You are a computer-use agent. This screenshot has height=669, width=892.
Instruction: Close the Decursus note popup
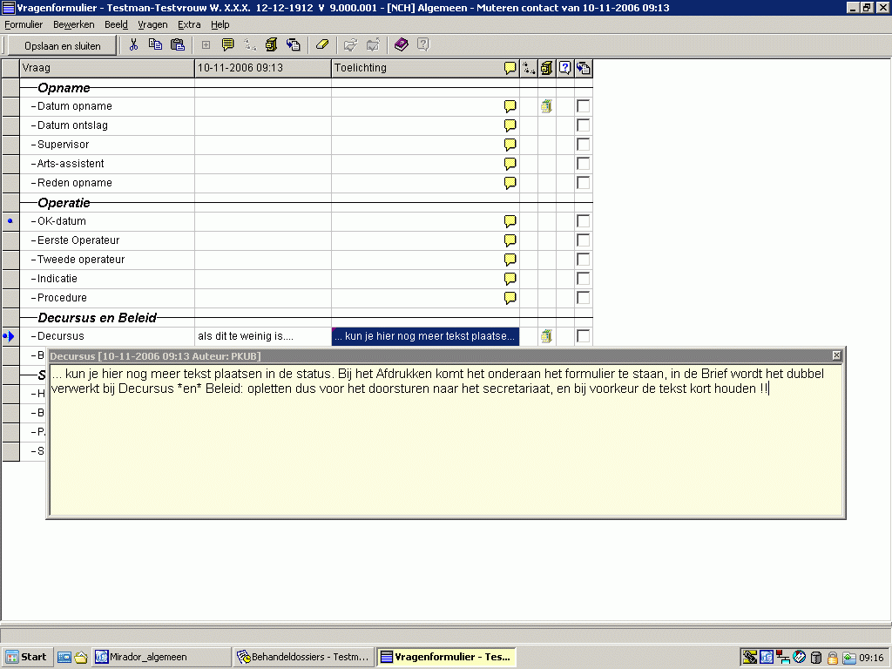point(837,355)
